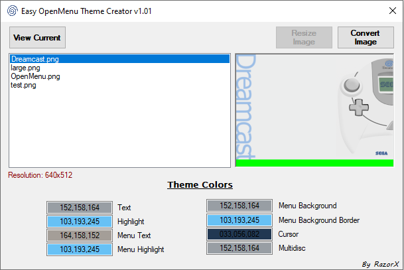The width and height of the screenshot is (404, 270).
Task: Open the Text color swatch
Action: click(x=80, y=208)
